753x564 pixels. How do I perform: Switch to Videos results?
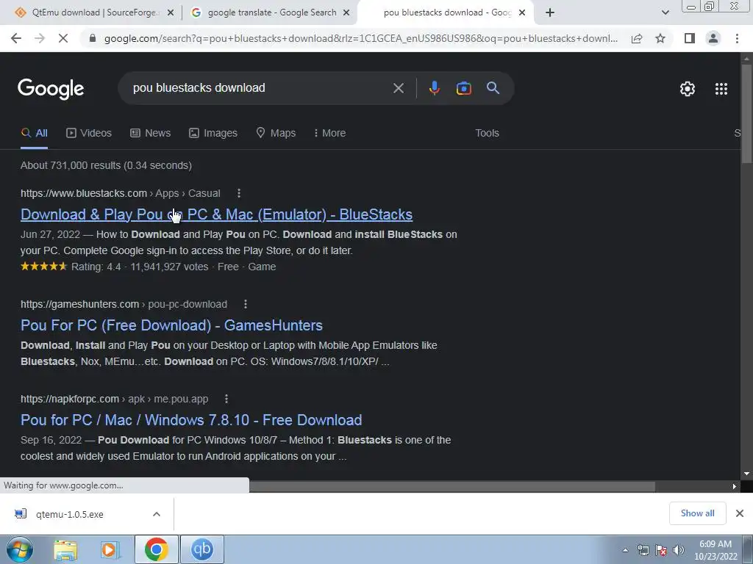[89, 133]
